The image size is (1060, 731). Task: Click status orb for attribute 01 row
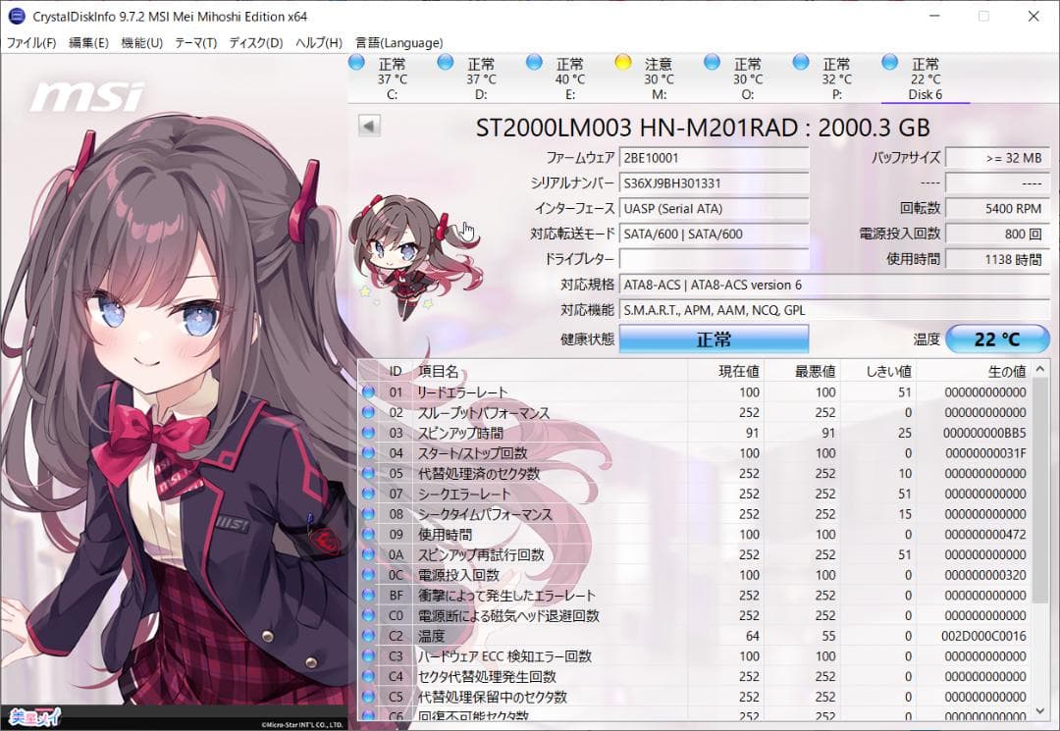click(x=368, y=392)
